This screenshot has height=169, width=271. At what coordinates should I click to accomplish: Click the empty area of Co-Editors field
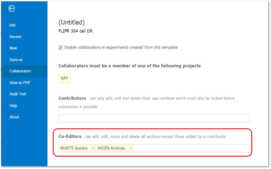(191, 148)
